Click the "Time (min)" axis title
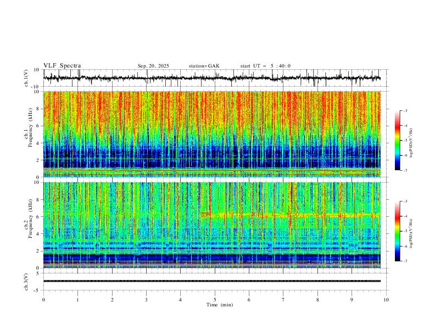This screenshot has height=336, width=435. click(x=220, y=305)
